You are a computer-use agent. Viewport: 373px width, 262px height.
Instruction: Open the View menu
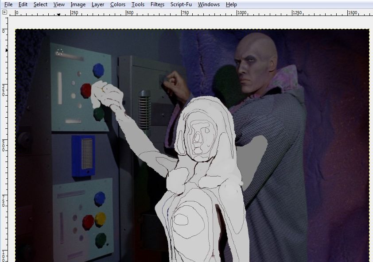click(x=59, y=4)
